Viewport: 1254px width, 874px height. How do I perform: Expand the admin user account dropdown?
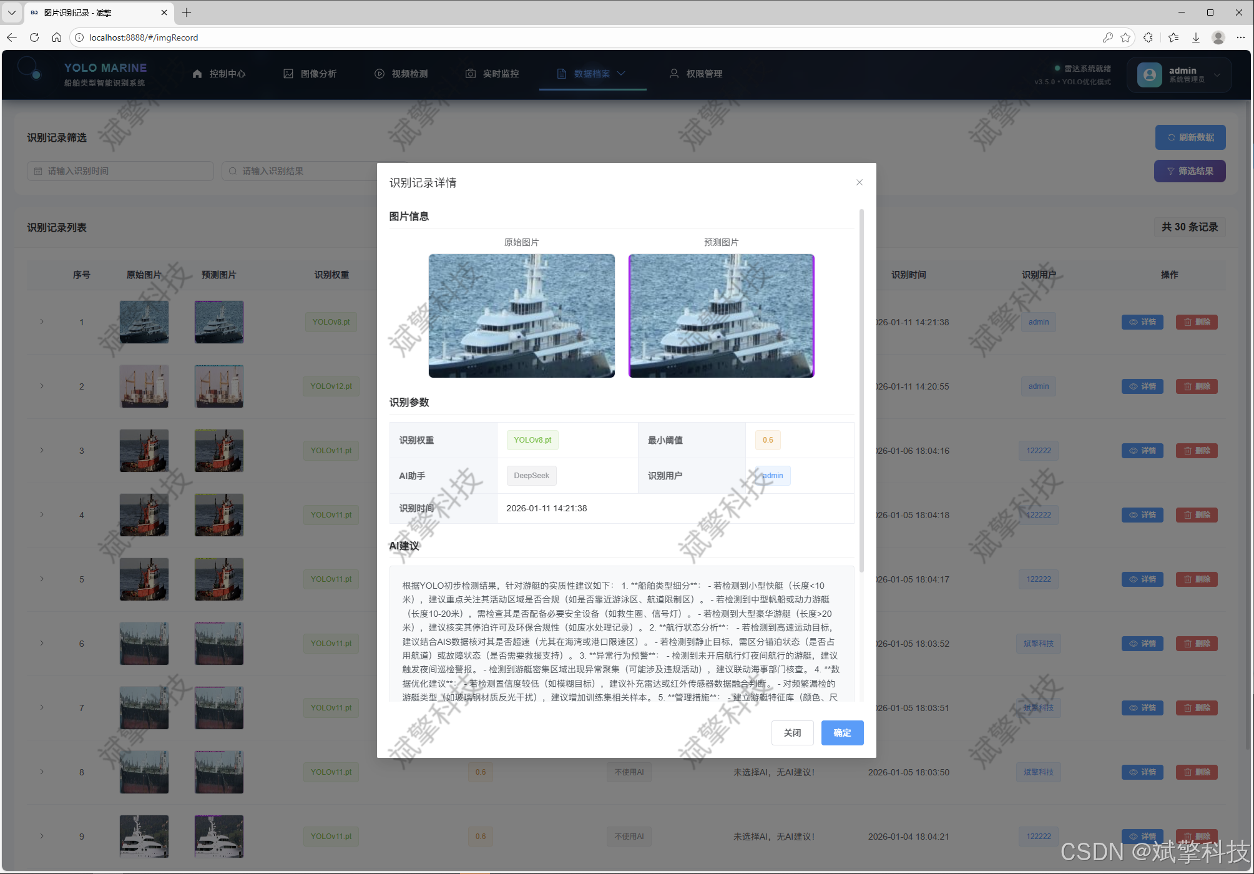(1179, 75)
